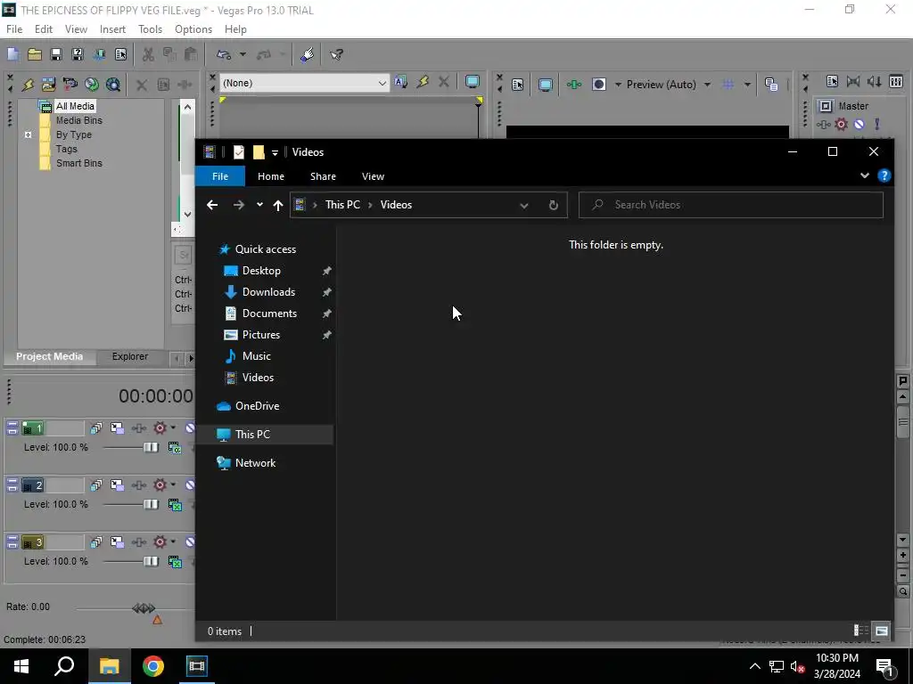Open the Insert menu in Vegas

pyautogui.click(x=112, y=29)
